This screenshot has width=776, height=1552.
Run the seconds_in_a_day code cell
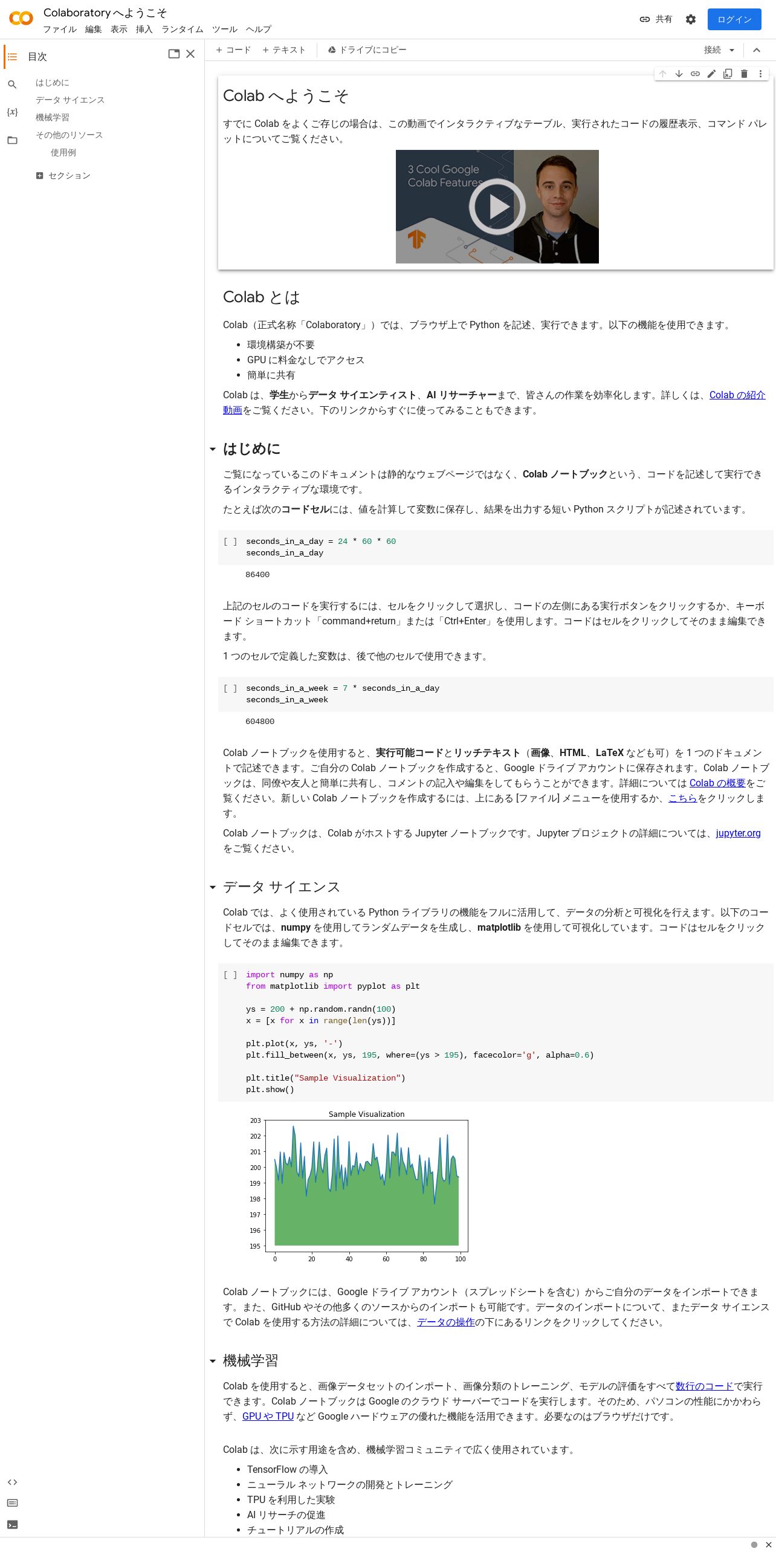tap(230, 542)
